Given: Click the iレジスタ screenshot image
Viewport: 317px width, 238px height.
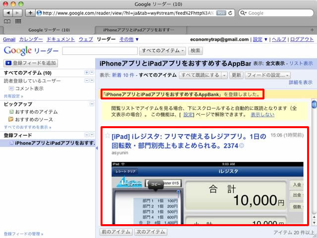Looking at the screenshot, I should point(208,193).
